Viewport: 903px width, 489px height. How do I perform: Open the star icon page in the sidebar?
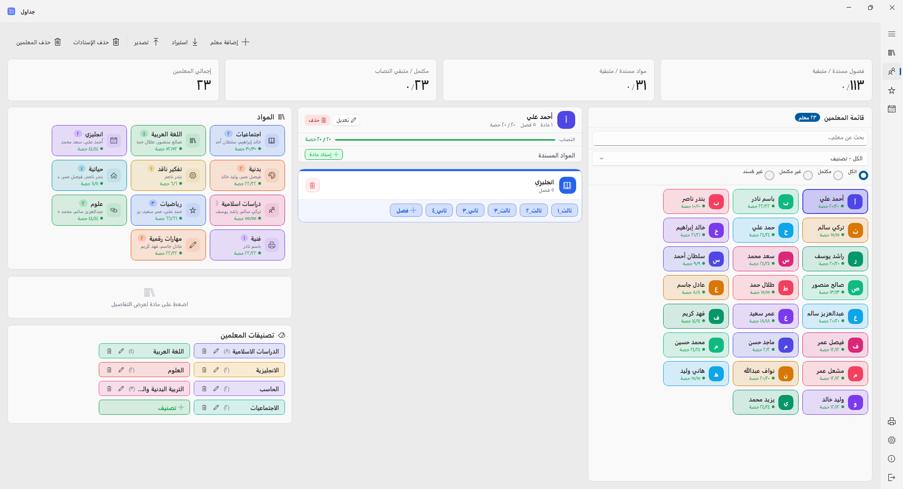891,90
